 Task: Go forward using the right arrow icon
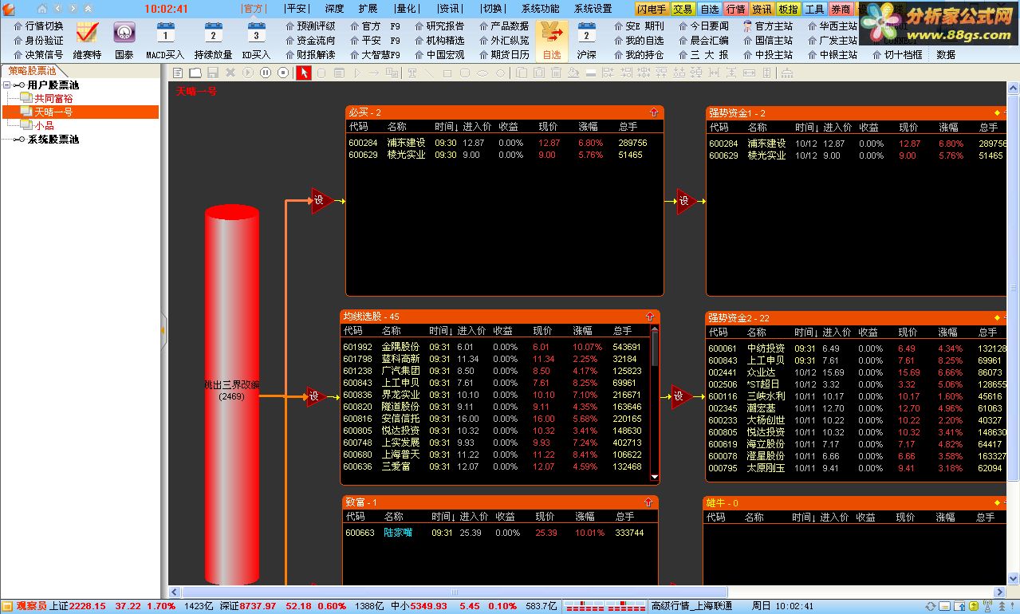tap(73, 9)
